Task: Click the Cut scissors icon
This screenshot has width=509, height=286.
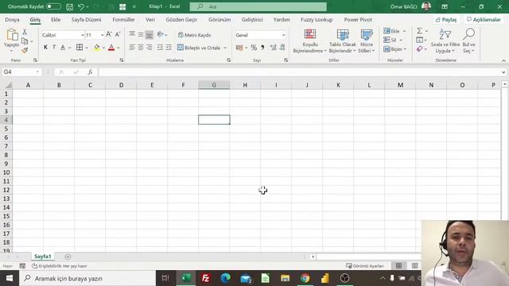Action: tap(25, 32)
